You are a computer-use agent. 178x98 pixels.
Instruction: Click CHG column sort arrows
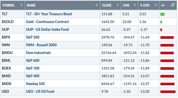coord(135,5)
